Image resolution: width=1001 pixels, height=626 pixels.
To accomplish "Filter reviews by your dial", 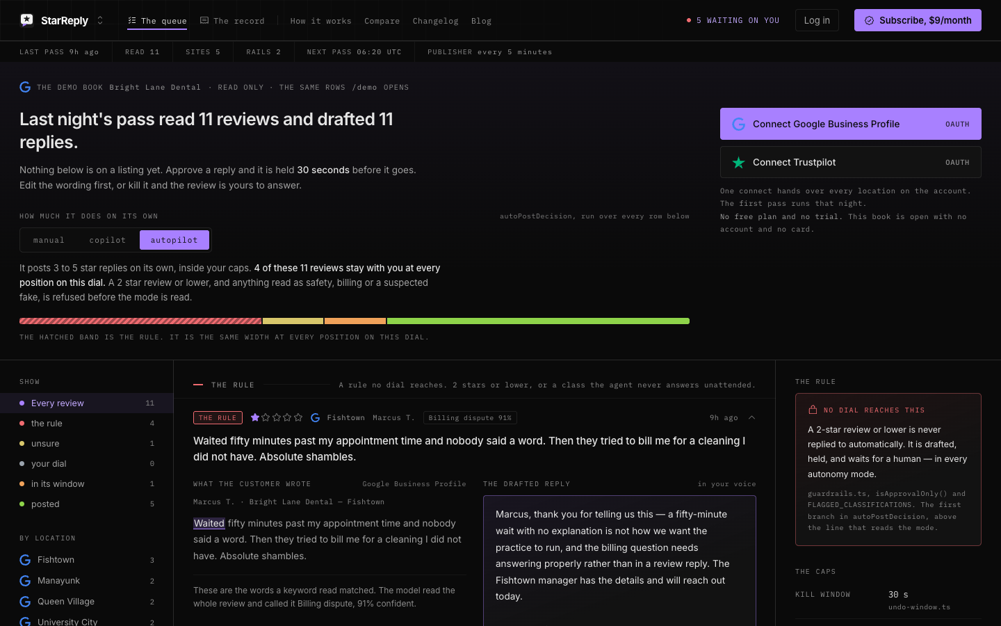I will coord(86,463).
